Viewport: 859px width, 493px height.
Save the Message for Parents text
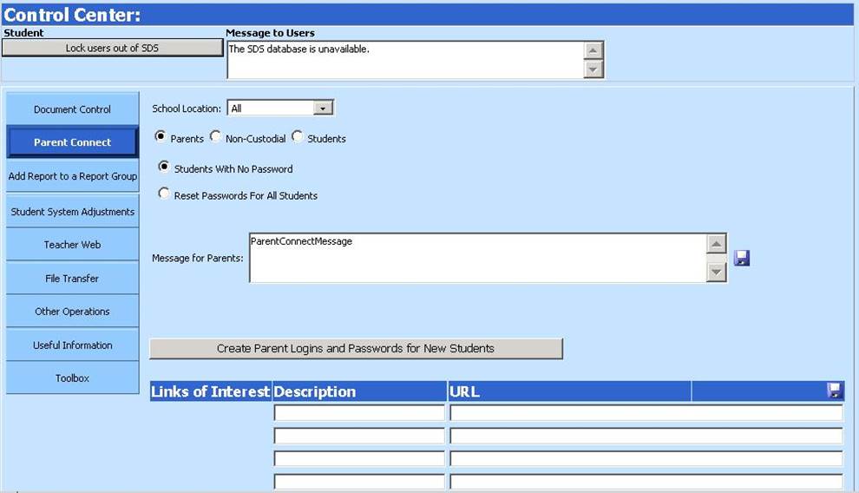(741, 258)
